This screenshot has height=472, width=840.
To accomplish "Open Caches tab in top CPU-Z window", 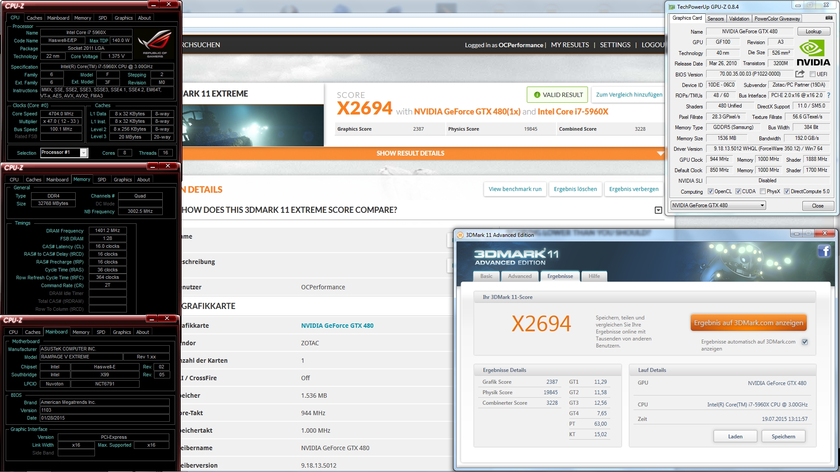I will (34, 18).
